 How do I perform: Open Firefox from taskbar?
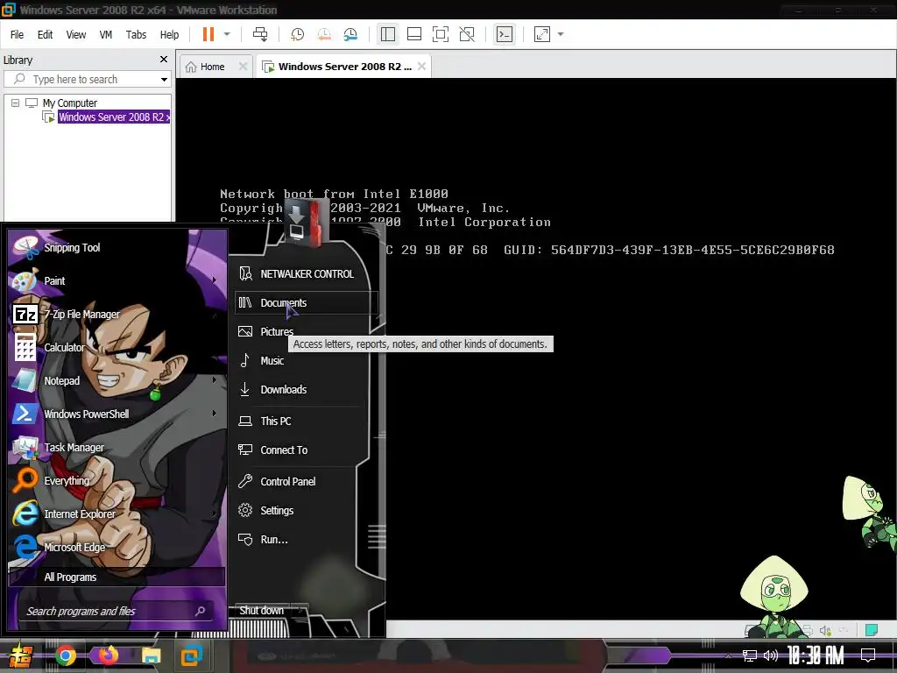(108, 655)
